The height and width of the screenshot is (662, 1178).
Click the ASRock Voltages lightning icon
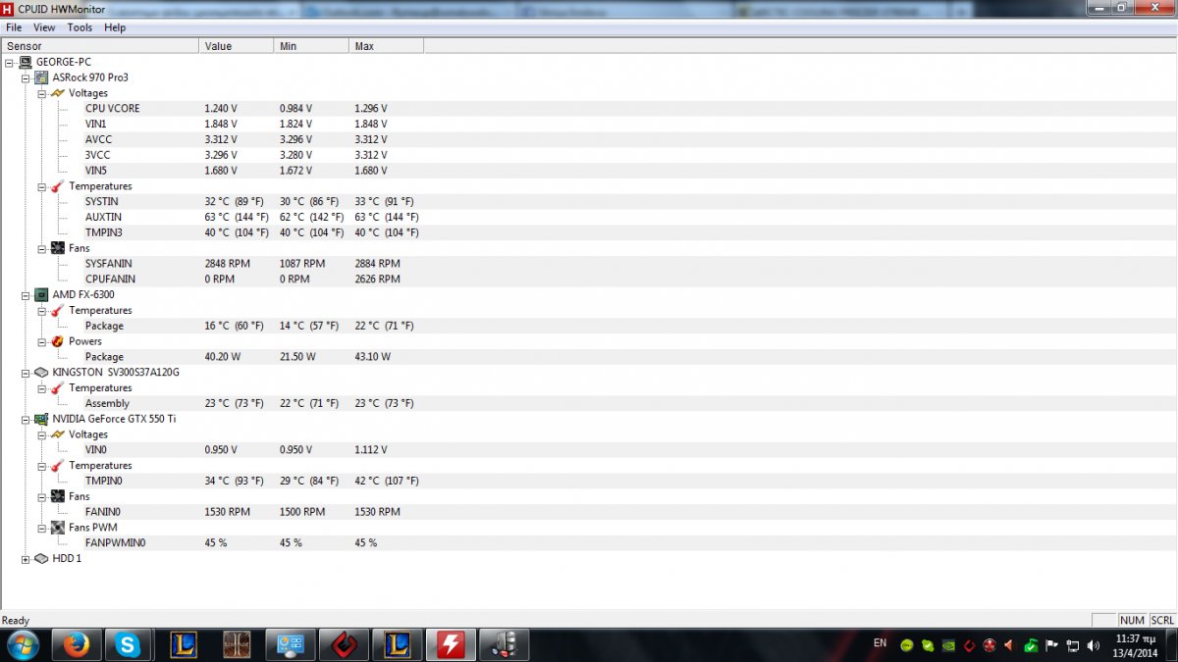(57, 93)
